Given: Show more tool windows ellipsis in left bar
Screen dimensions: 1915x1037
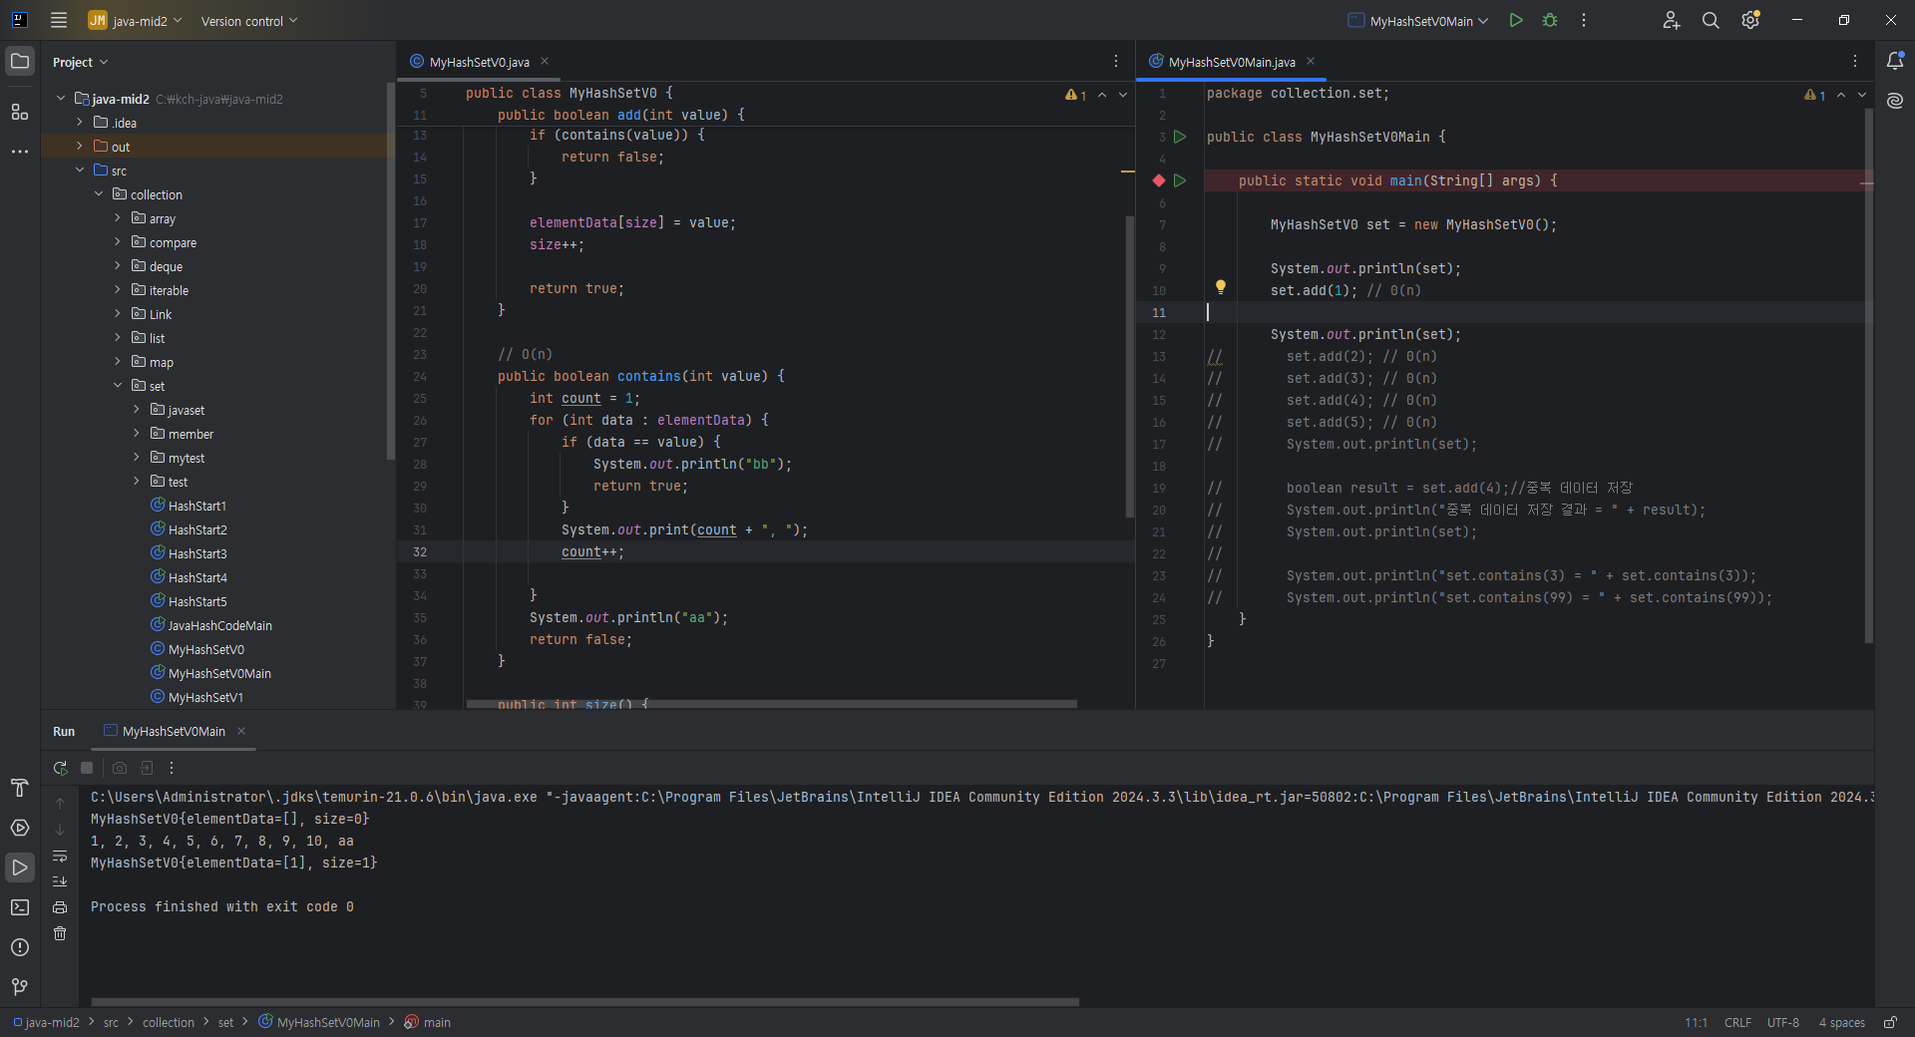Looking at the screenshot, I should pos(20,152).
